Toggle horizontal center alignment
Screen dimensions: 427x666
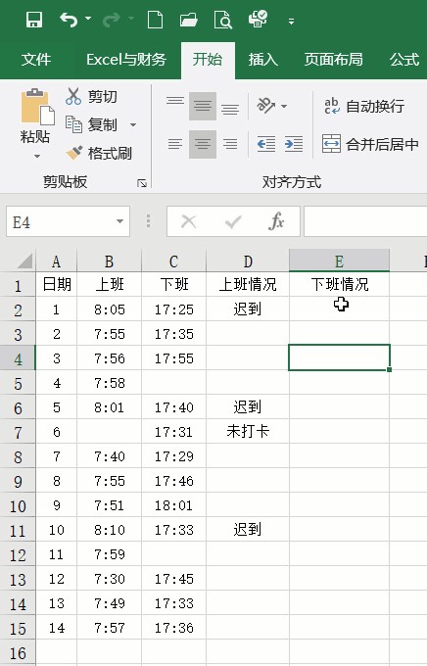(x=203, y=144)
